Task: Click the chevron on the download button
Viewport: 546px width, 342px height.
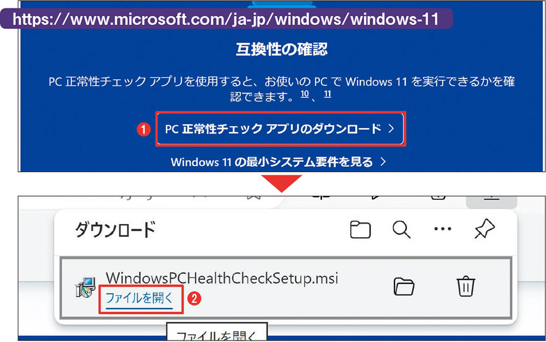Action: point(391,129)
